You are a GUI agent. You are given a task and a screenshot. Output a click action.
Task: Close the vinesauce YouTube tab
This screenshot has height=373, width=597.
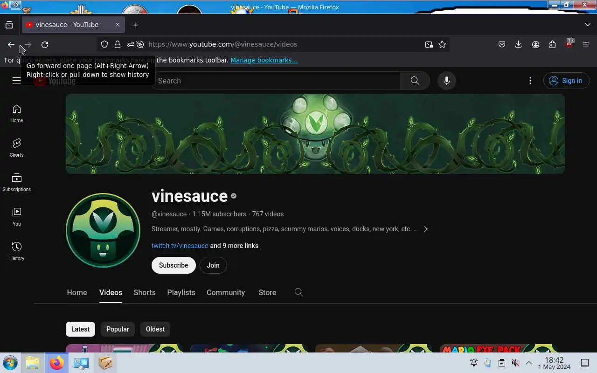pos(118,25)
